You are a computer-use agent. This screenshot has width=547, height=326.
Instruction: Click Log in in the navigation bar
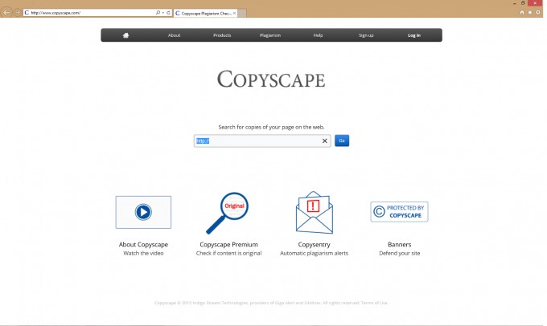pyautogui.click(x=414, y=35)
